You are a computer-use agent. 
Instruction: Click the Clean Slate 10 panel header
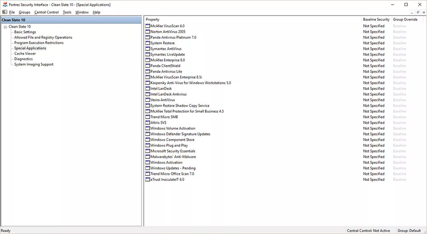71,20
